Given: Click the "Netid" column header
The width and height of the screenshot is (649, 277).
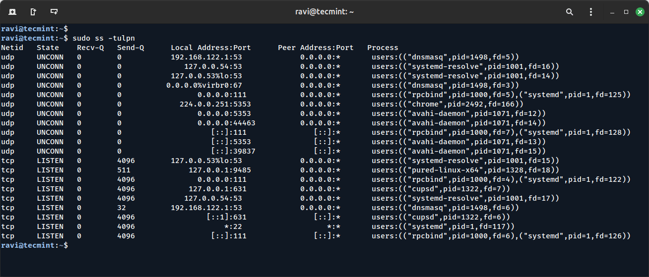Looking at the screenshot, I should (x=12, y=48).
